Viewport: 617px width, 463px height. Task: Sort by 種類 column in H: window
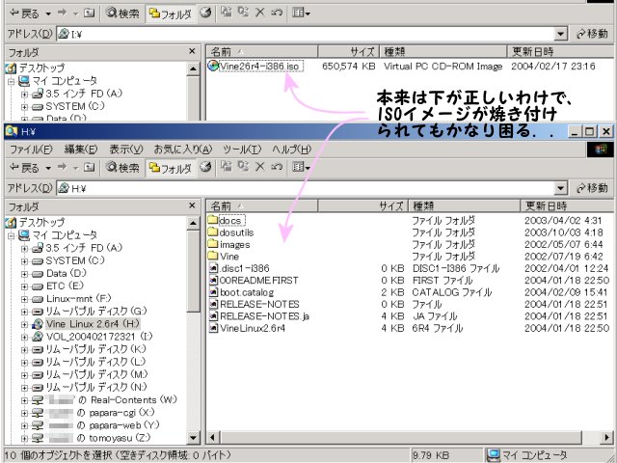click(465, 205)
